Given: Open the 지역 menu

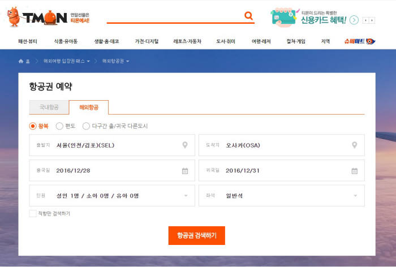Looking at the screenshot, I should [325, 41].
